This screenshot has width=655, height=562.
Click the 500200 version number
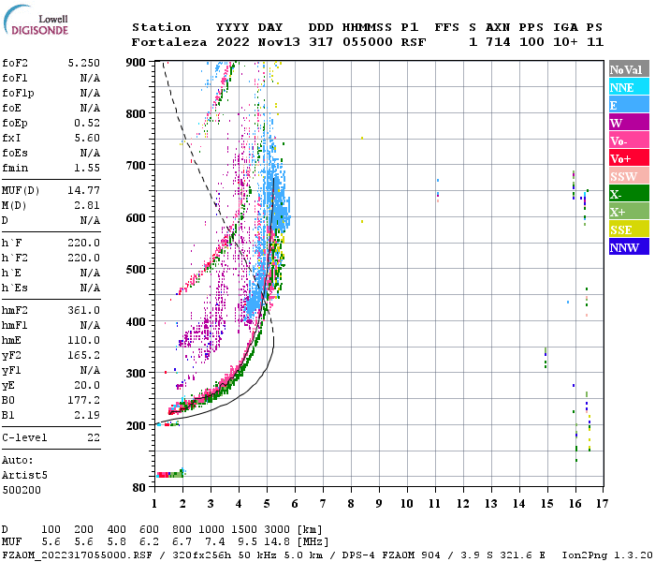pyautogui.click(x=22, y=490)
